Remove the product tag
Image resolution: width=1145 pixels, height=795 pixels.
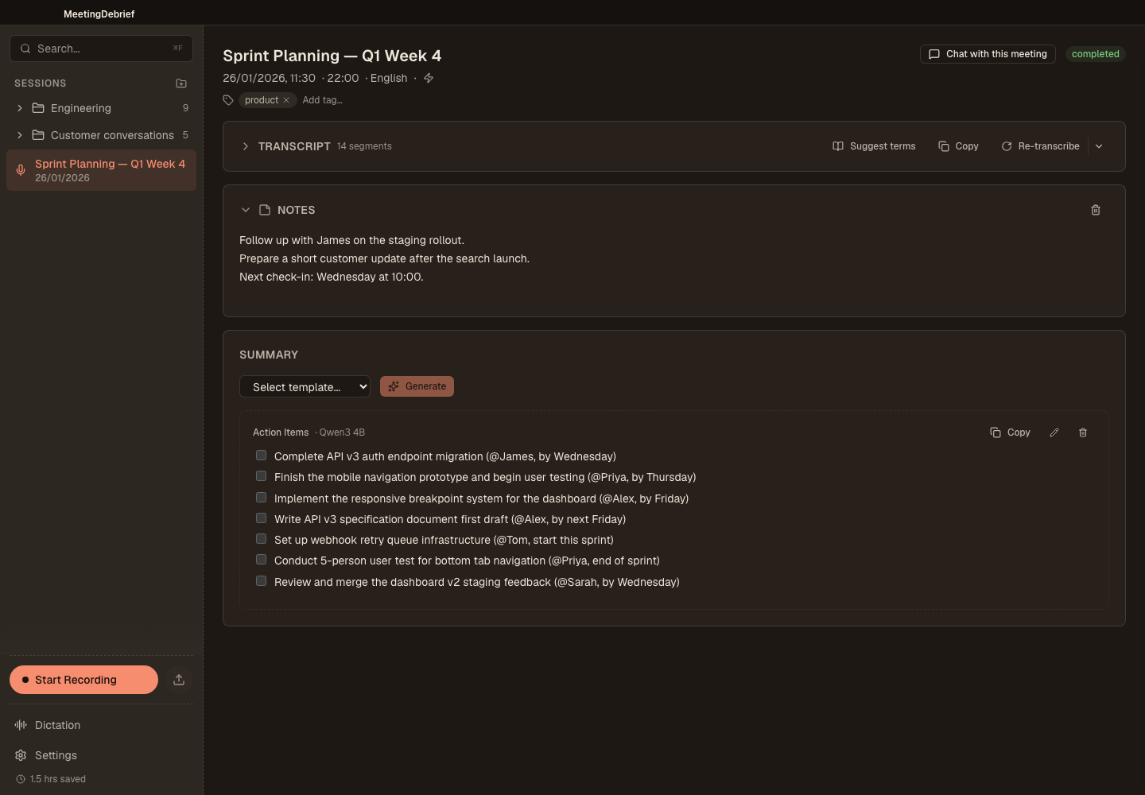pyautogui.click(x=286, y=100)
